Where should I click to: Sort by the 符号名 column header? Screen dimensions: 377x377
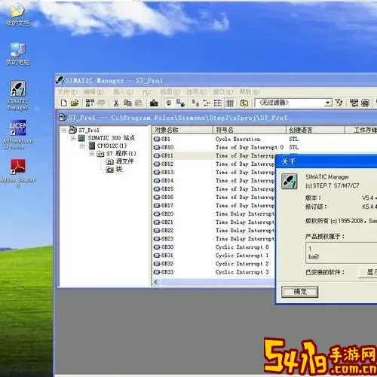tap(250, 130)
